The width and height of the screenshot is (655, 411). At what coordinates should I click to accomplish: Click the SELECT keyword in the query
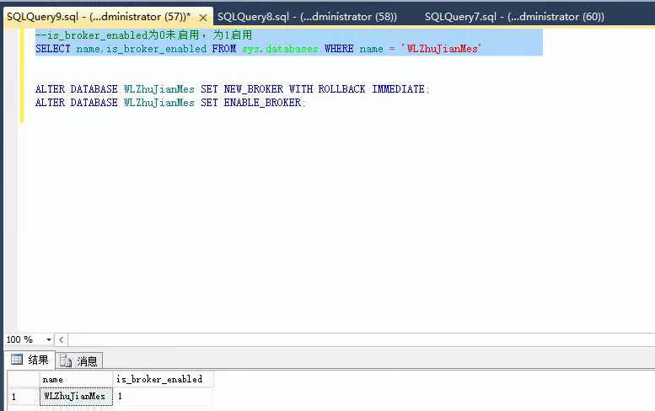point(53,49)
